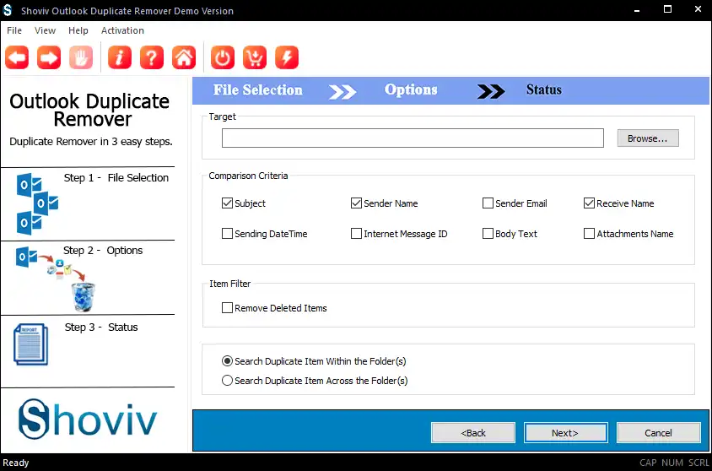This screenshot has height=471, width=712.
Task: Click the shopping cart buy icon
Action: pyautogui.click(x=255, y=57)
